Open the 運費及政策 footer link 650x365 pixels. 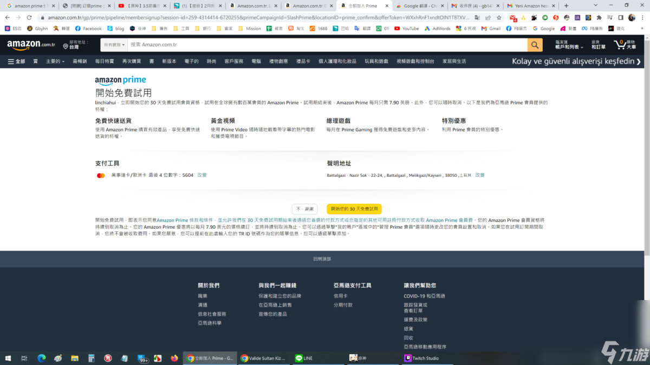click(x=415, y=320)
